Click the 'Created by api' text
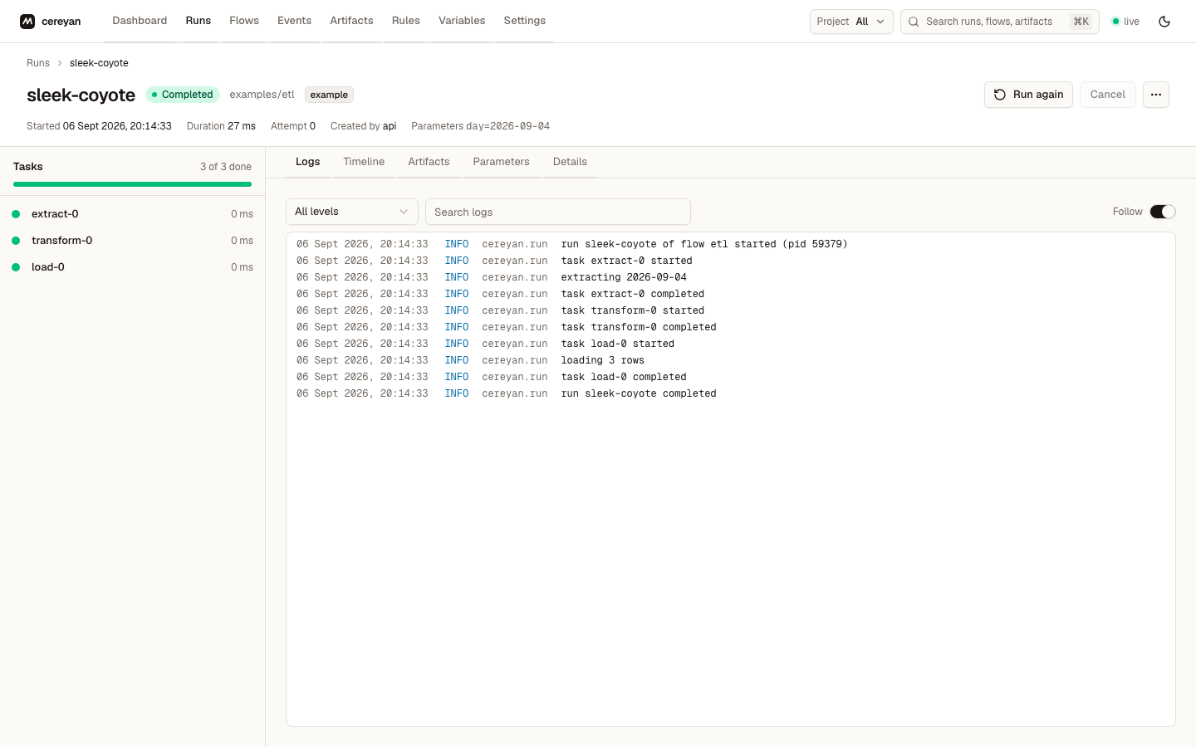Screen dimensions: 1196x747 tap(363, 126)
